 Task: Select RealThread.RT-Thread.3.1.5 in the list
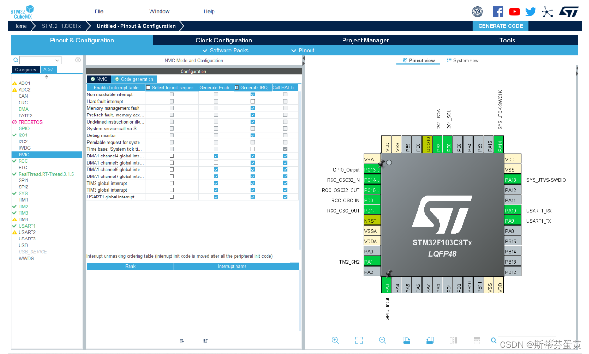coord(47,174)
